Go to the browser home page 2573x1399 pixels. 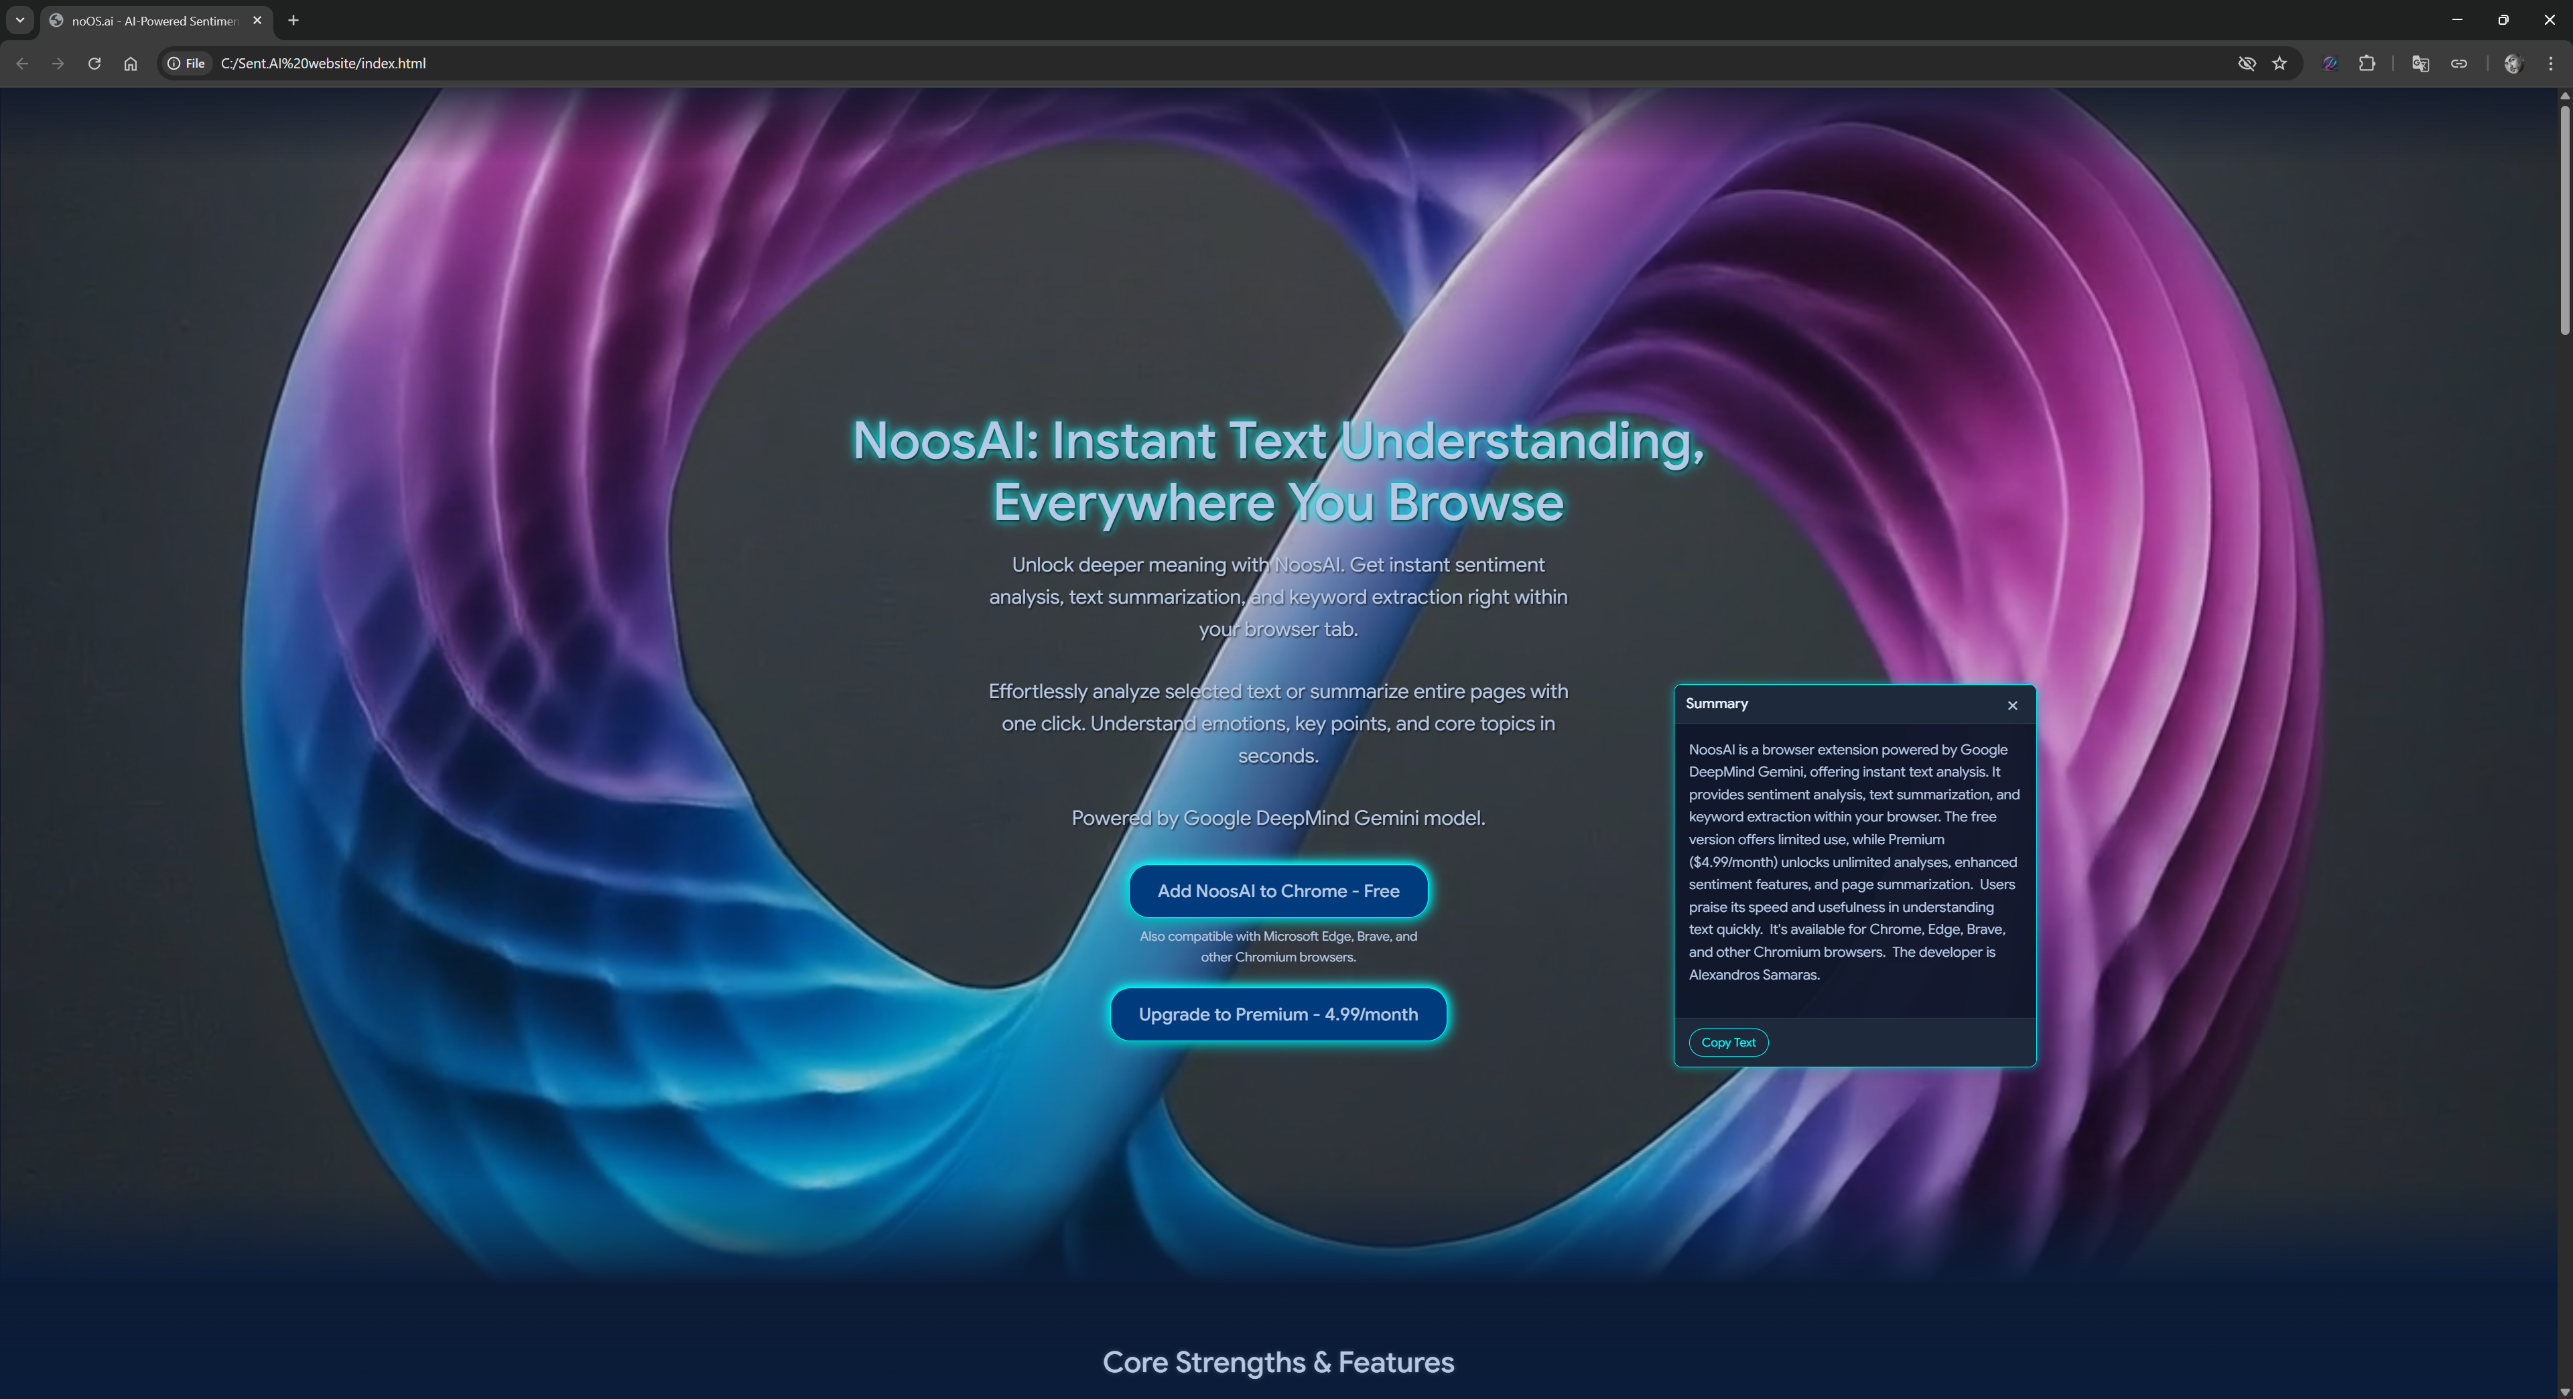[130, 63]
